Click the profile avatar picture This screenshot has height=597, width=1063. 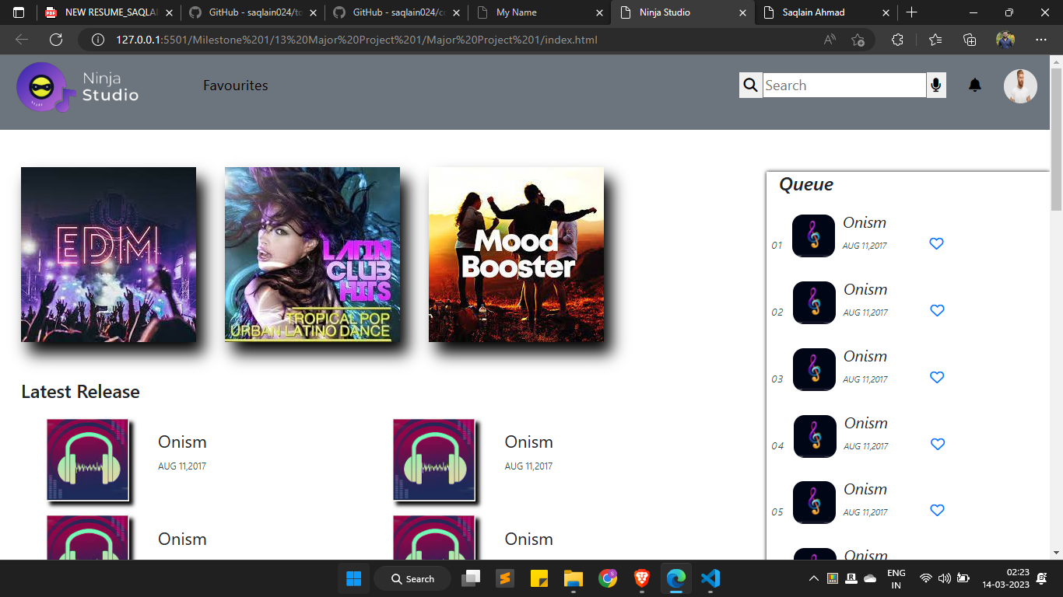click(1020, 86)
